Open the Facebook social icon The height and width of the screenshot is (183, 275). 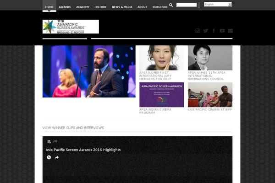pos(214,31)
